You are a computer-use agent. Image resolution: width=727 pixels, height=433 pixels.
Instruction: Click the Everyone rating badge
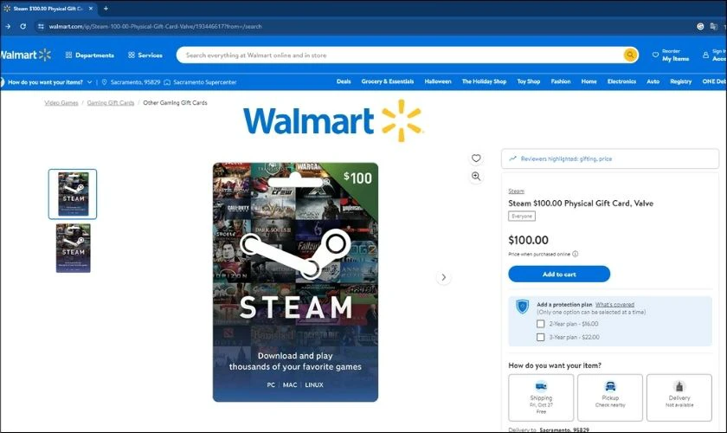(x=522, y=216)
